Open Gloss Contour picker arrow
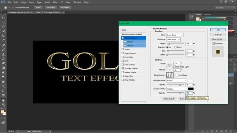This screenshot has height=133, width=237. 172,75
